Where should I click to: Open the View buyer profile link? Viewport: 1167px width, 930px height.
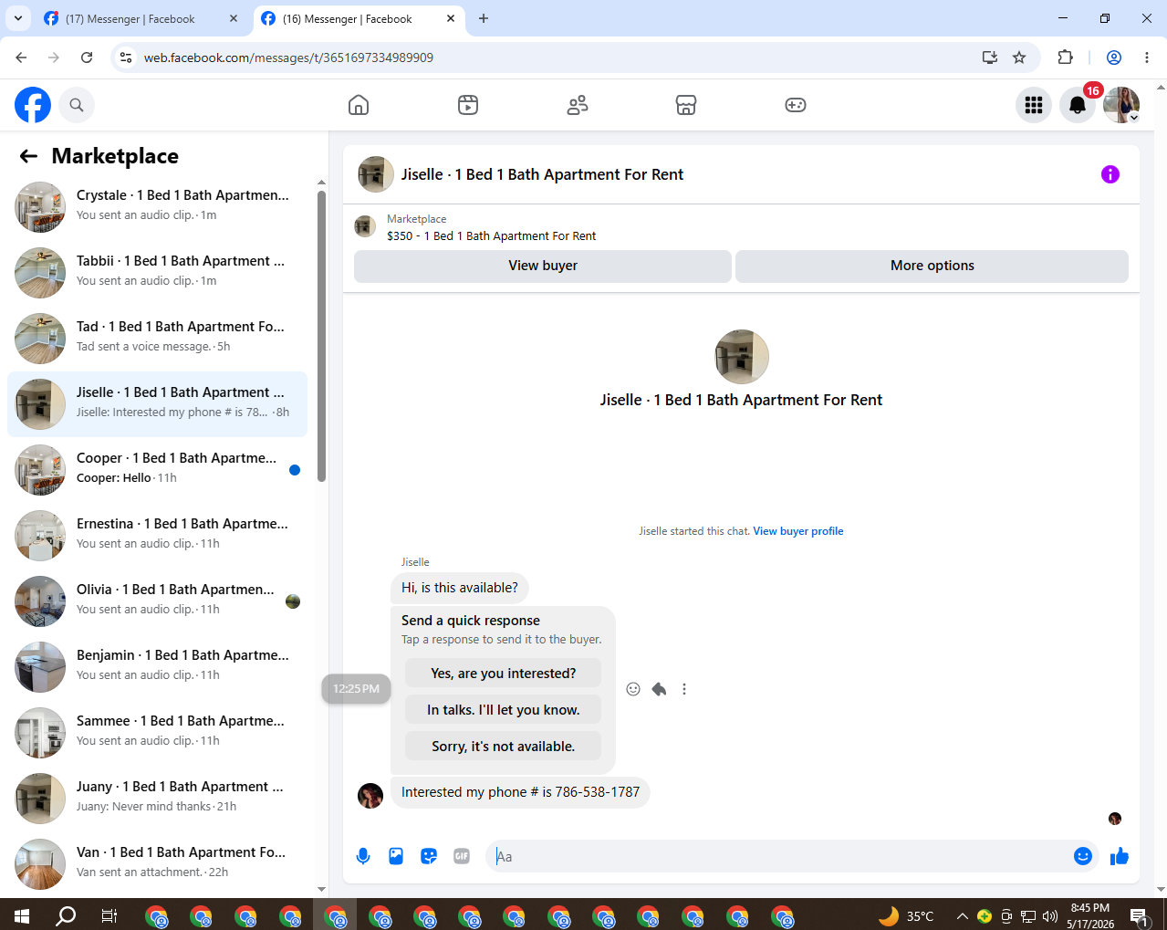(x=798, y=531)
